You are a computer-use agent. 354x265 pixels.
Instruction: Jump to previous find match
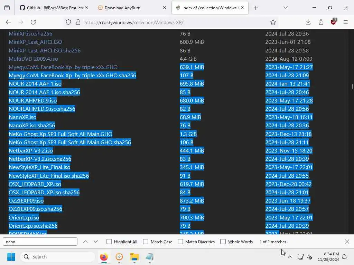85,242
